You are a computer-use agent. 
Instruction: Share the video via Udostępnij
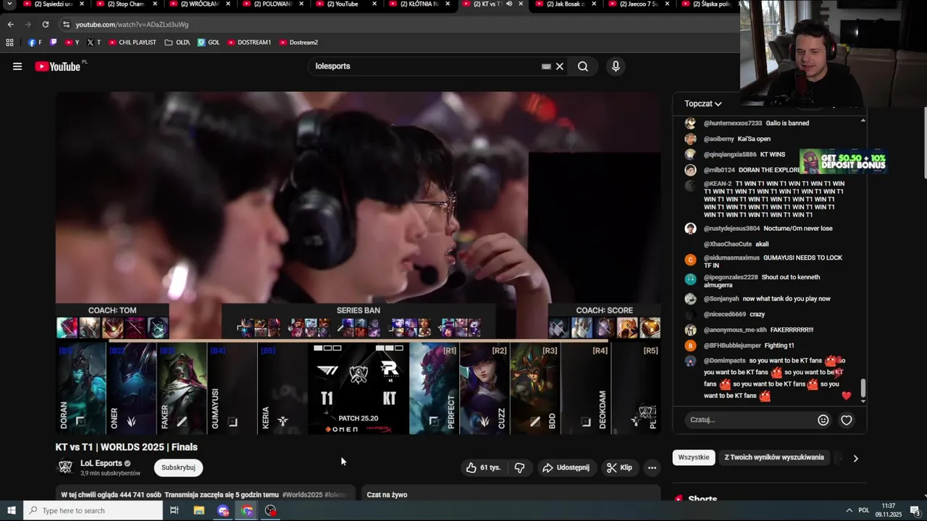point(566,467)
